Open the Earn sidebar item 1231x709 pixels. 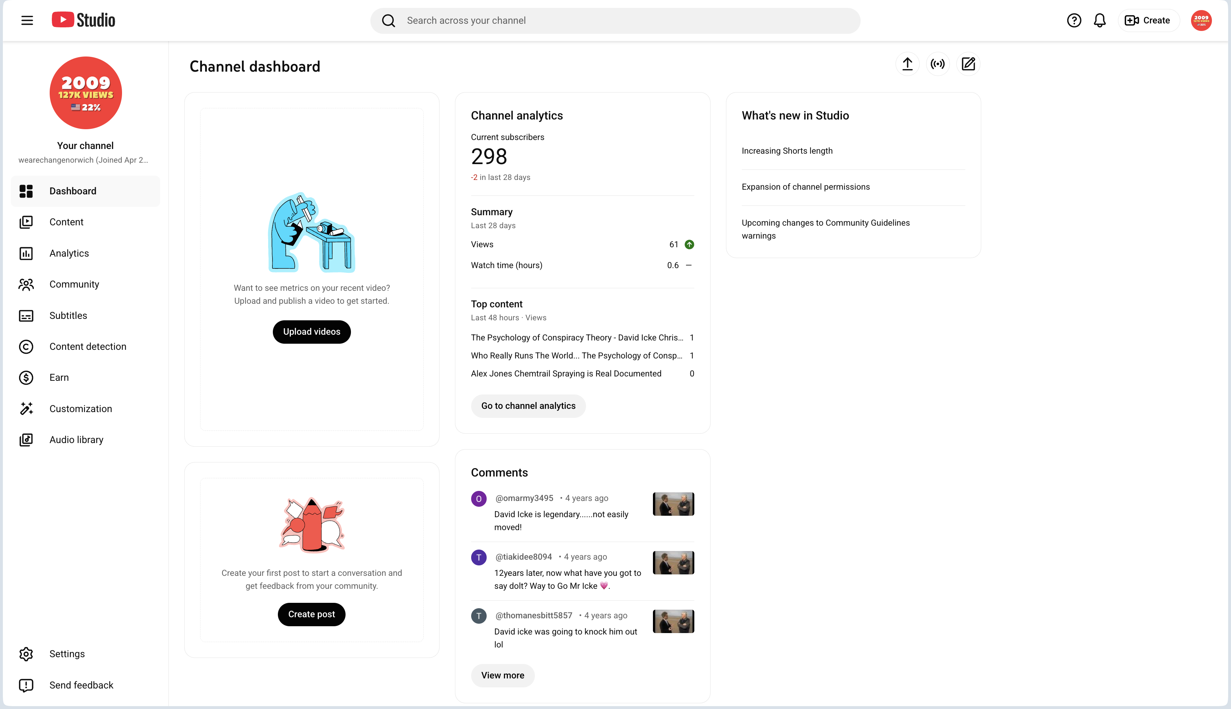click(85, 378)
